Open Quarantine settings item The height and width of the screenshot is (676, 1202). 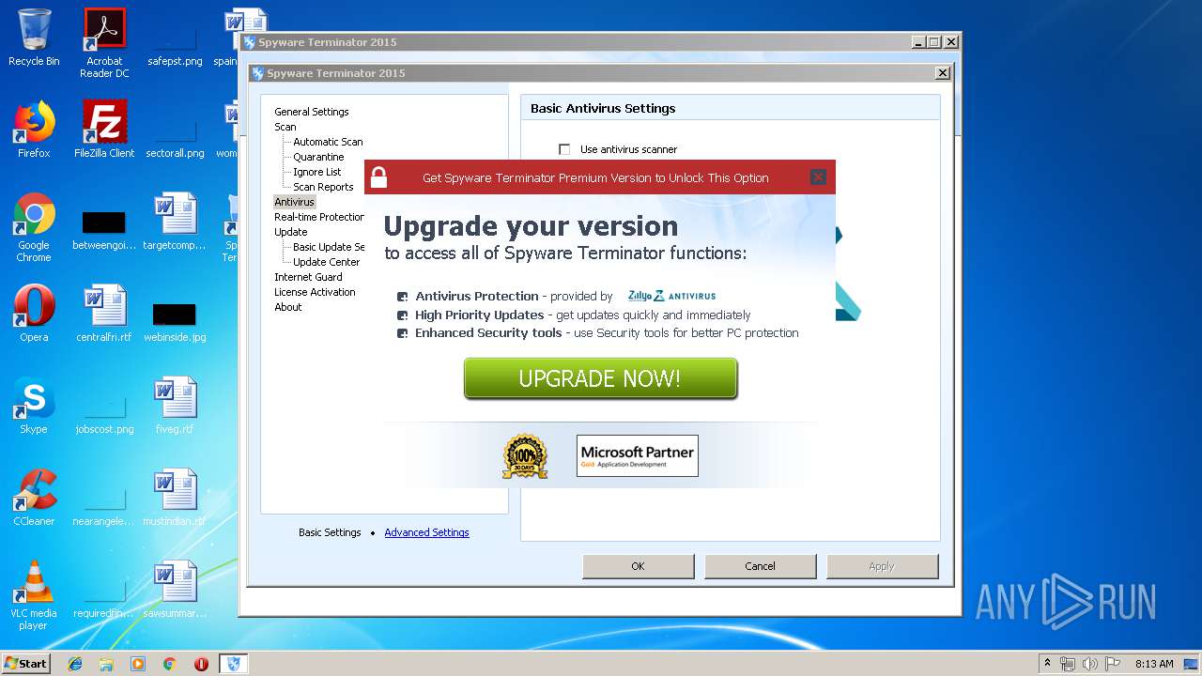pyautogui.click(x=318, y=157)
